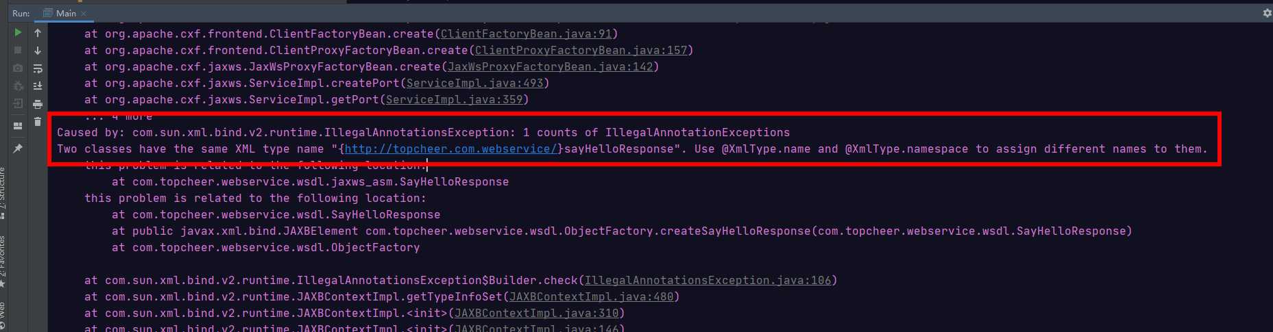Open JaxWsProxyFactoryBean.java:142 link

(550, 66)
